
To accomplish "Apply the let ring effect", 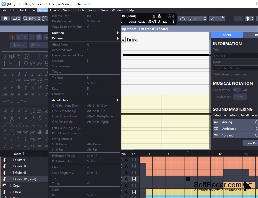I will click(40, 111).
